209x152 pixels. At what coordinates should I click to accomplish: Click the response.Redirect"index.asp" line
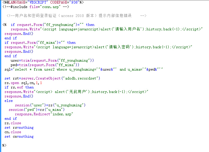(44, 114)
